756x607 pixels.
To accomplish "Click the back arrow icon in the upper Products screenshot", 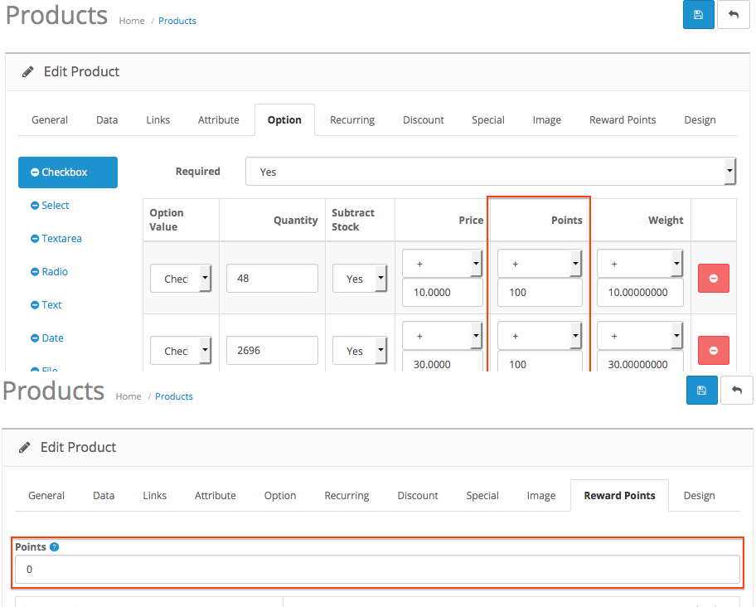I will (x=734, y=15).
